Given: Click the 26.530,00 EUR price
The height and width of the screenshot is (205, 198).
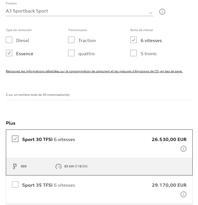Looking at the screenshot, I should (x=169, y=139).
